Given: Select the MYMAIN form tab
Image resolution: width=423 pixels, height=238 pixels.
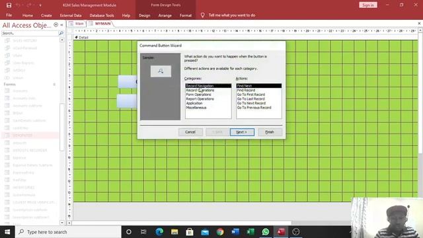Looking at the screenshot, I should tap(100, 24).
